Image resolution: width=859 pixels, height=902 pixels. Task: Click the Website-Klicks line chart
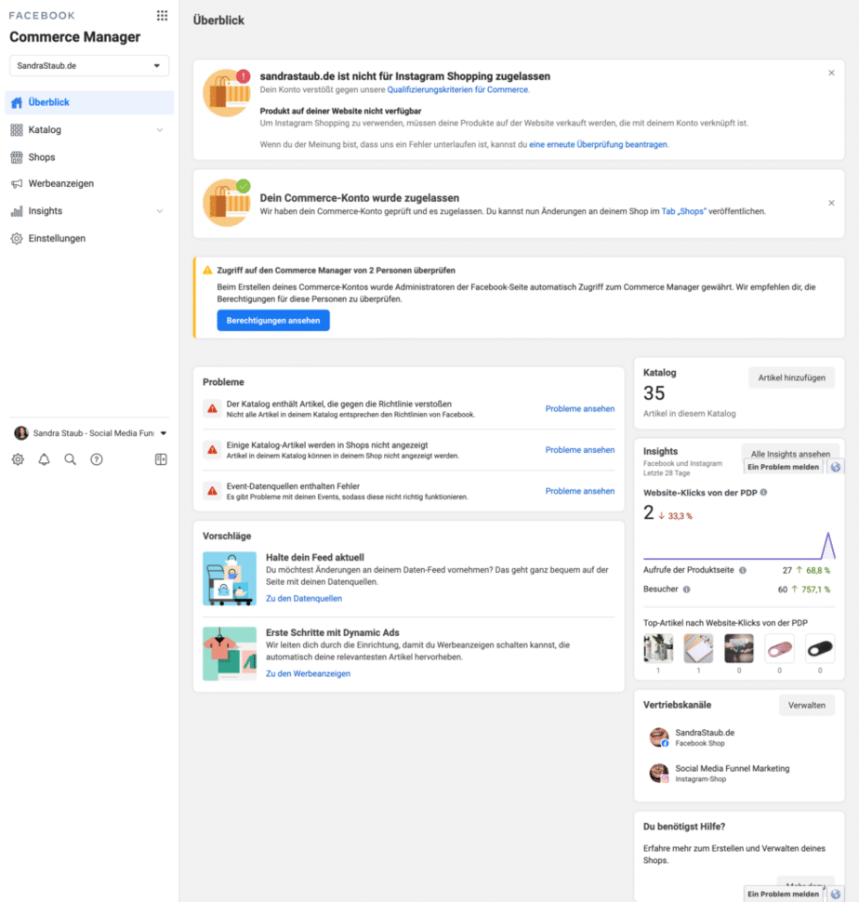click(739, 545)
